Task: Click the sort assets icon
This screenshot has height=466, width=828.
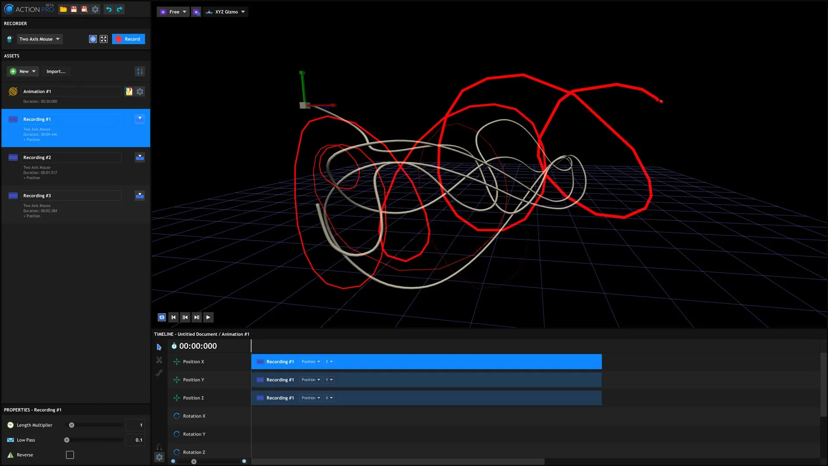Action: [140, 71]
